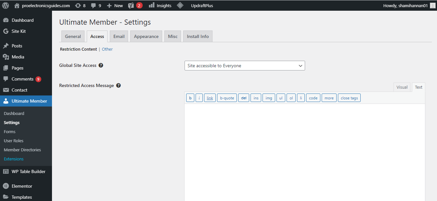Click the WP Table Builder table icon

coord(6,171)
